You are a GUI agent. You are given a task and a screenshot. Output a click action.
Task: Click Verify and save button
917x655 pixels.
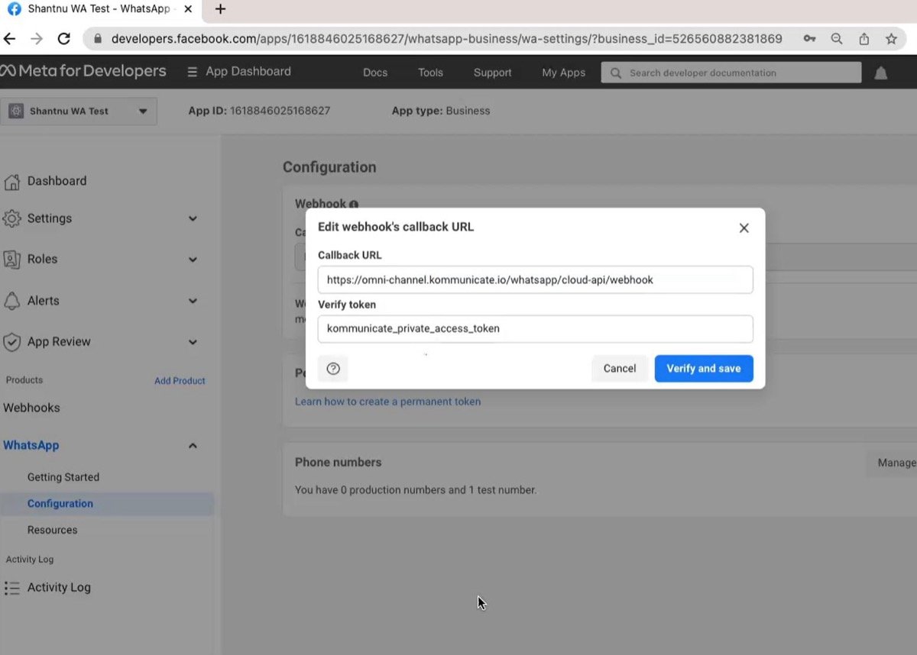(704, 368)
